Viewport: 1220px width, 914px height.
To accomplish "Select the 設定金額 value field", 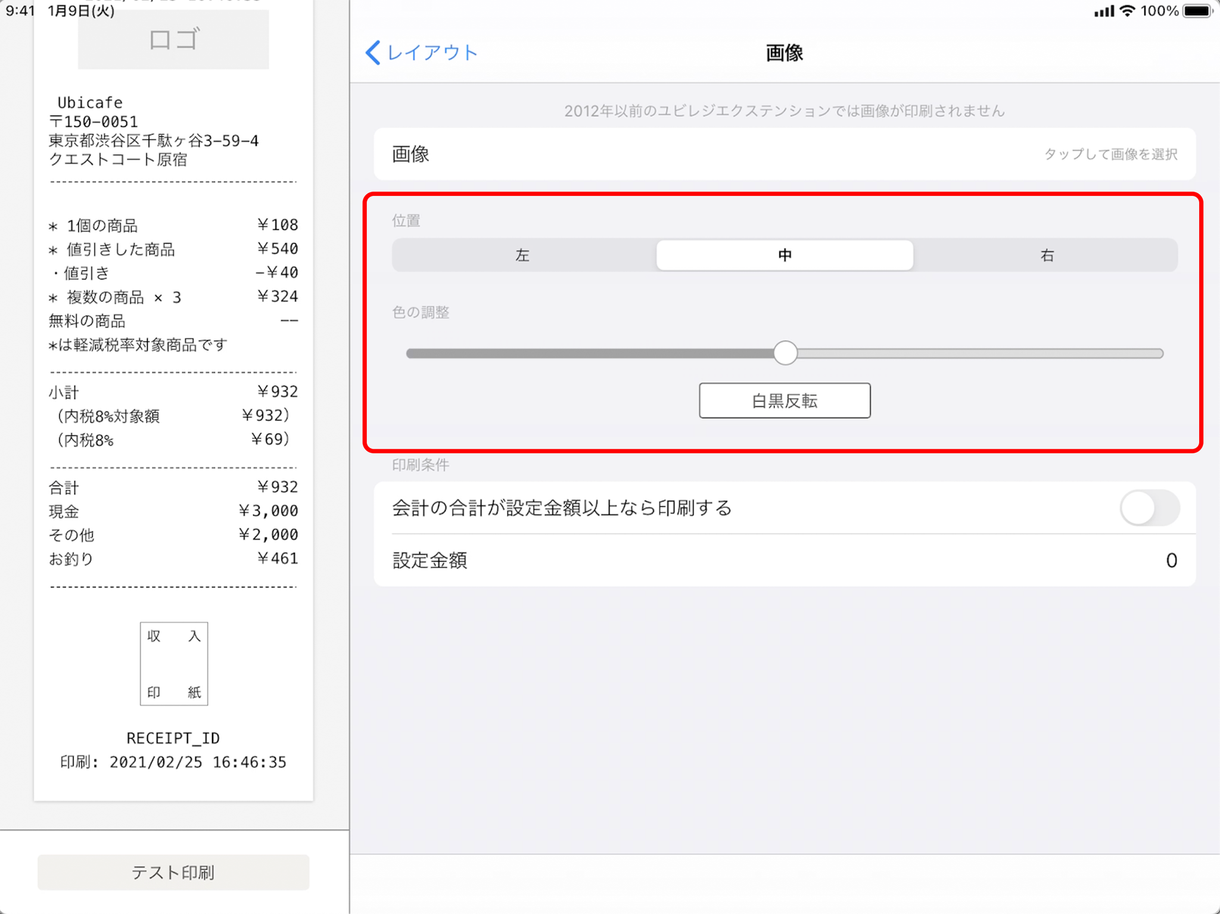I will (x=785, y=561).
